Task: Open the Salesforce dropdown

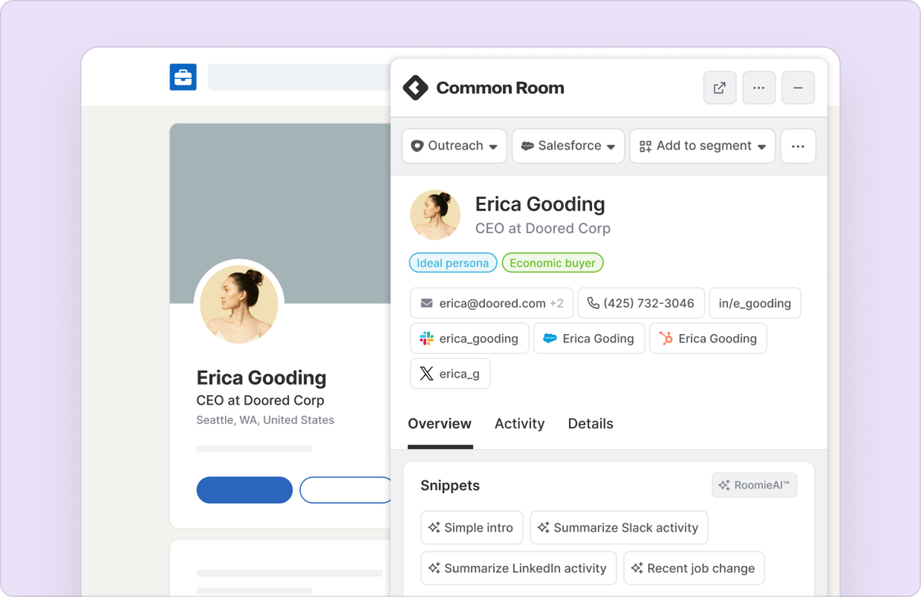Action: 568,146
